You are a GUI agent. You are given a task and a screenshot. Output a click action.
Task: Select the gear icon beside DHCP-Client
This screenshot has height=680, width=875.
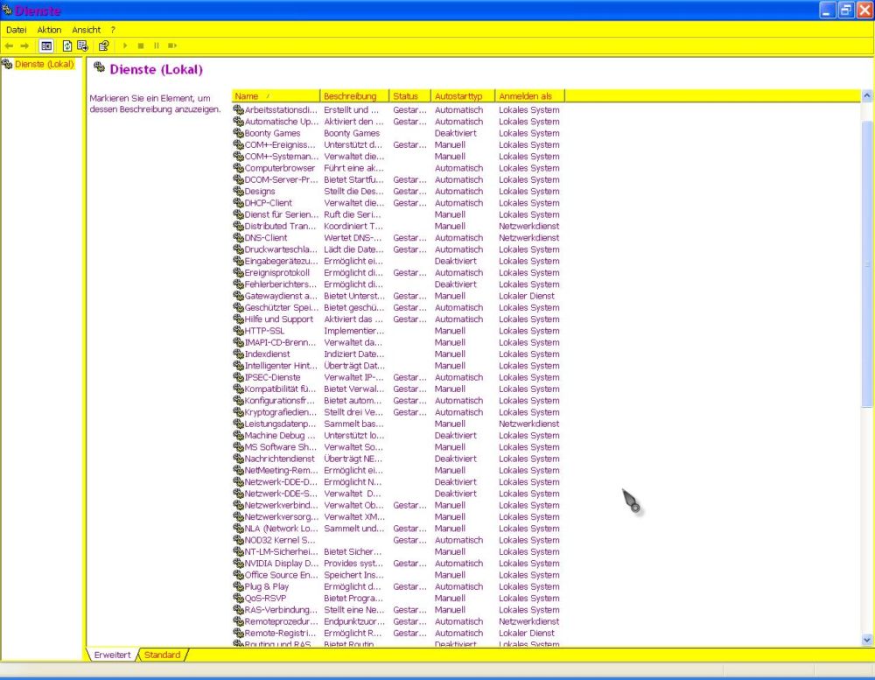(238, 203)
